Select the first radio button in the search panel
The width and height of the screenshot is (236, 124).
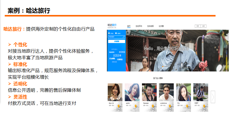point(109,33)
